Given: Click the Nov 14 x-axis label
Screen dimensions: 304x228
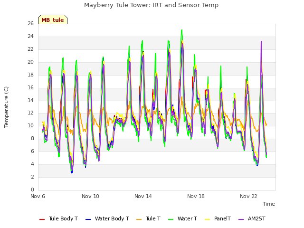Looking at the screenshot, I should point(143,196).
